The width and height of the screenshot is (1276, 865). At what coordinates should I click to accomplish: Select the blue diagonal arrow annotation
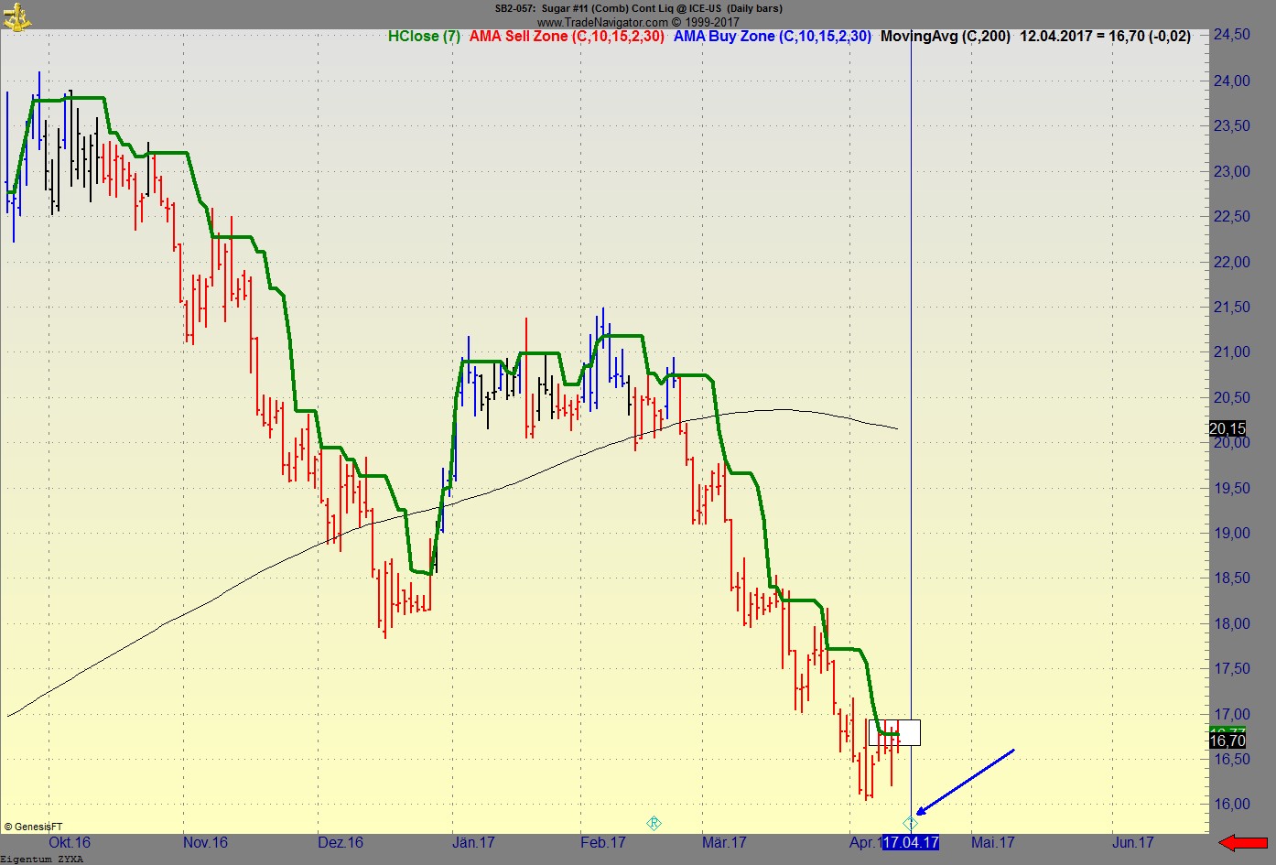[966, 781]
